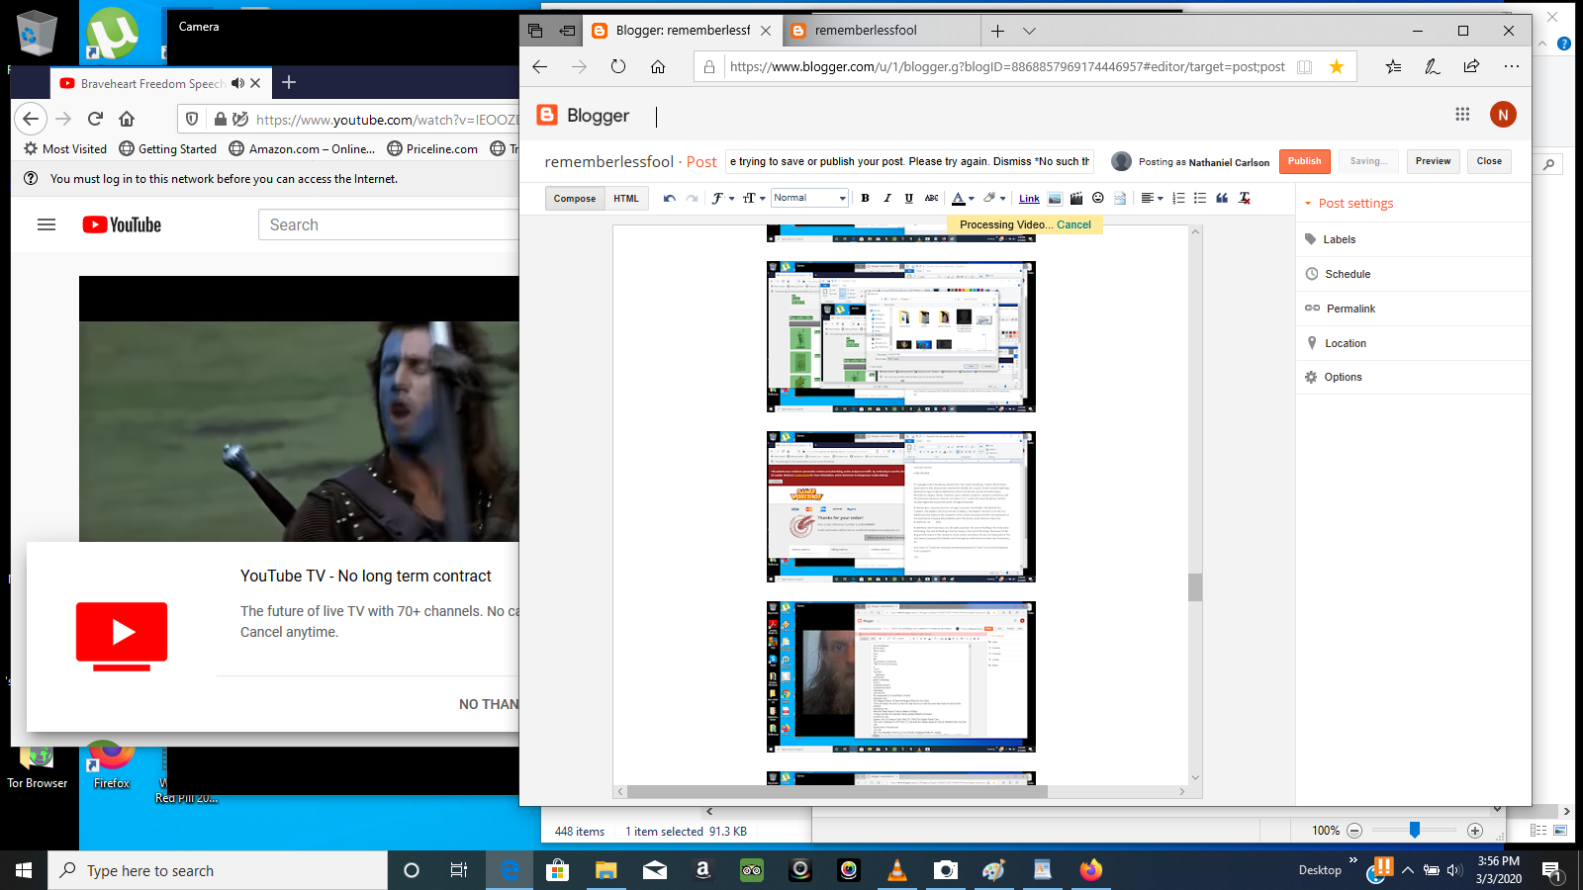Open Edge settings and more menu

1511,66
